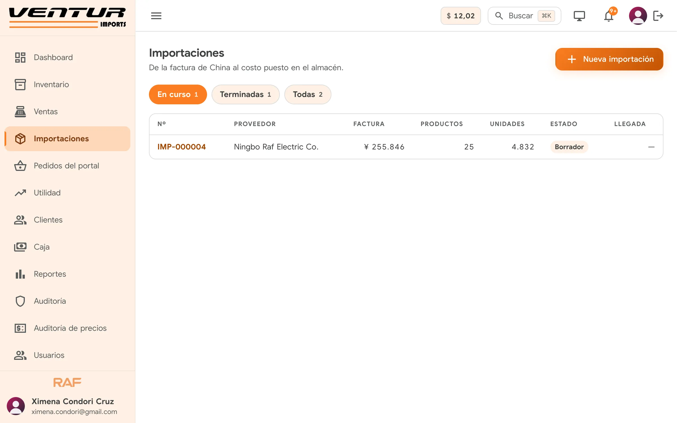Viewport: 677px width, 423px height.
Task: Click the sidebar footer user avatar
Action: pyautogui.click(x=16, y=406)
